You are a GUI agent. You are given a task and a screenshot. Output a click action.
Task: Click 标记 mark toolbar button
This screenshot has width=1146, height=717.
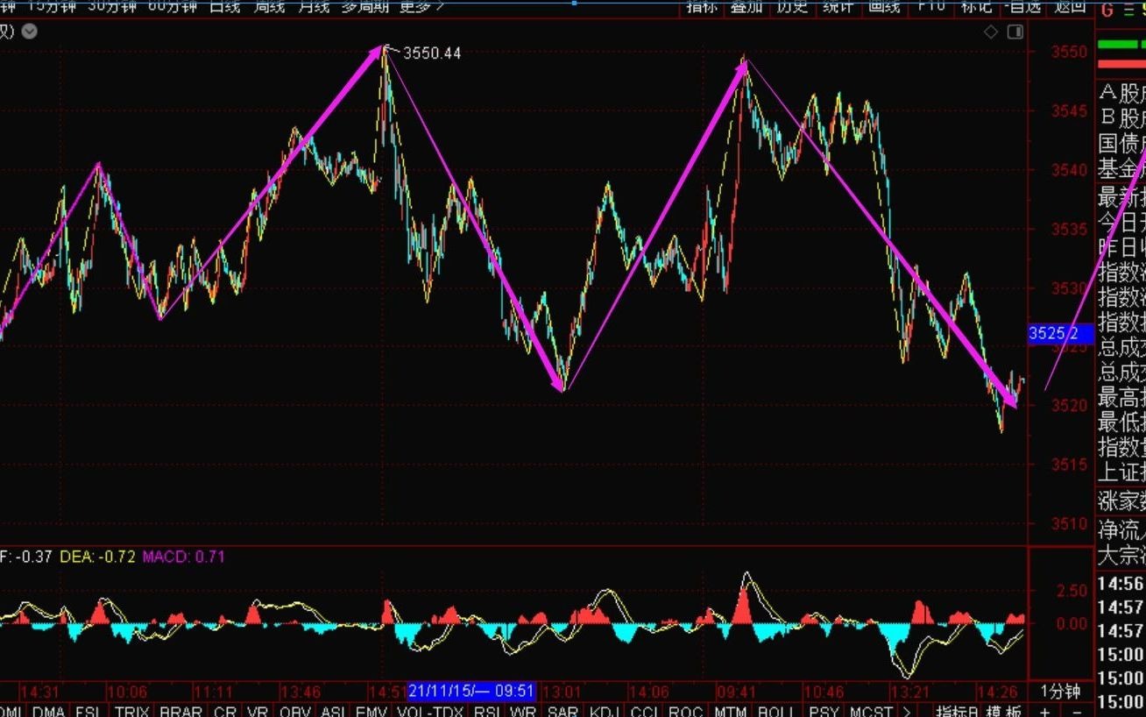click(x=976, y=6)
